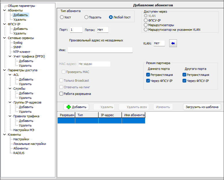Screen dimensions: 224x180
Task: Collapse the Клиенты tree section
Action: [x=4, y=135]
